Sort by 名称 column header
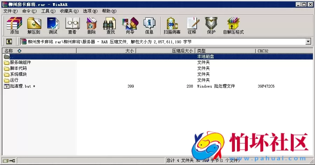 [x=39, y=51]
